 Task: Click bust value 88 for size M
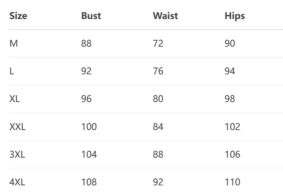86,43
